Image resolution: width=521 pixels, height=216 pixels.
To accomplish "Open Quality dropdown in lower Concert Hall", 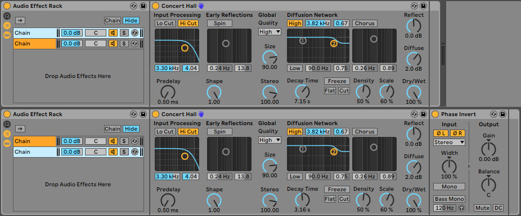I will click(x=270, y=140).
